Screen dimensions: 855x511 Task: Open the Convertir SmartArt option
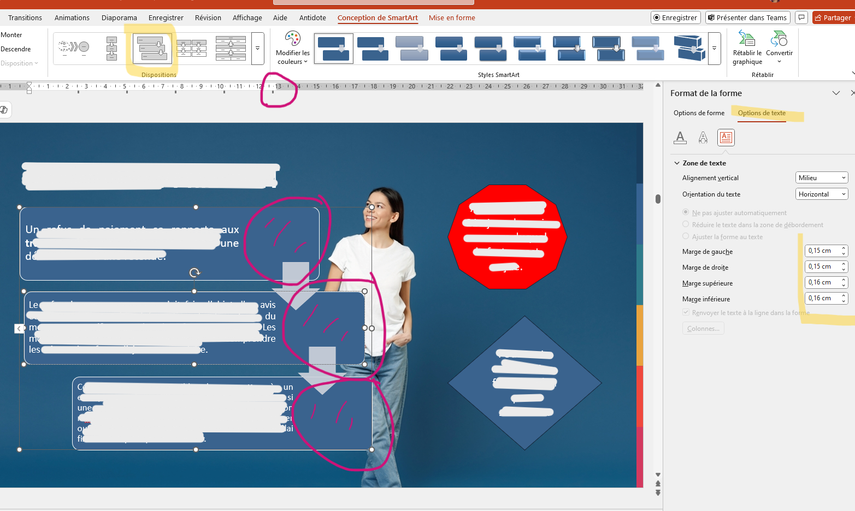coord(779,48)
